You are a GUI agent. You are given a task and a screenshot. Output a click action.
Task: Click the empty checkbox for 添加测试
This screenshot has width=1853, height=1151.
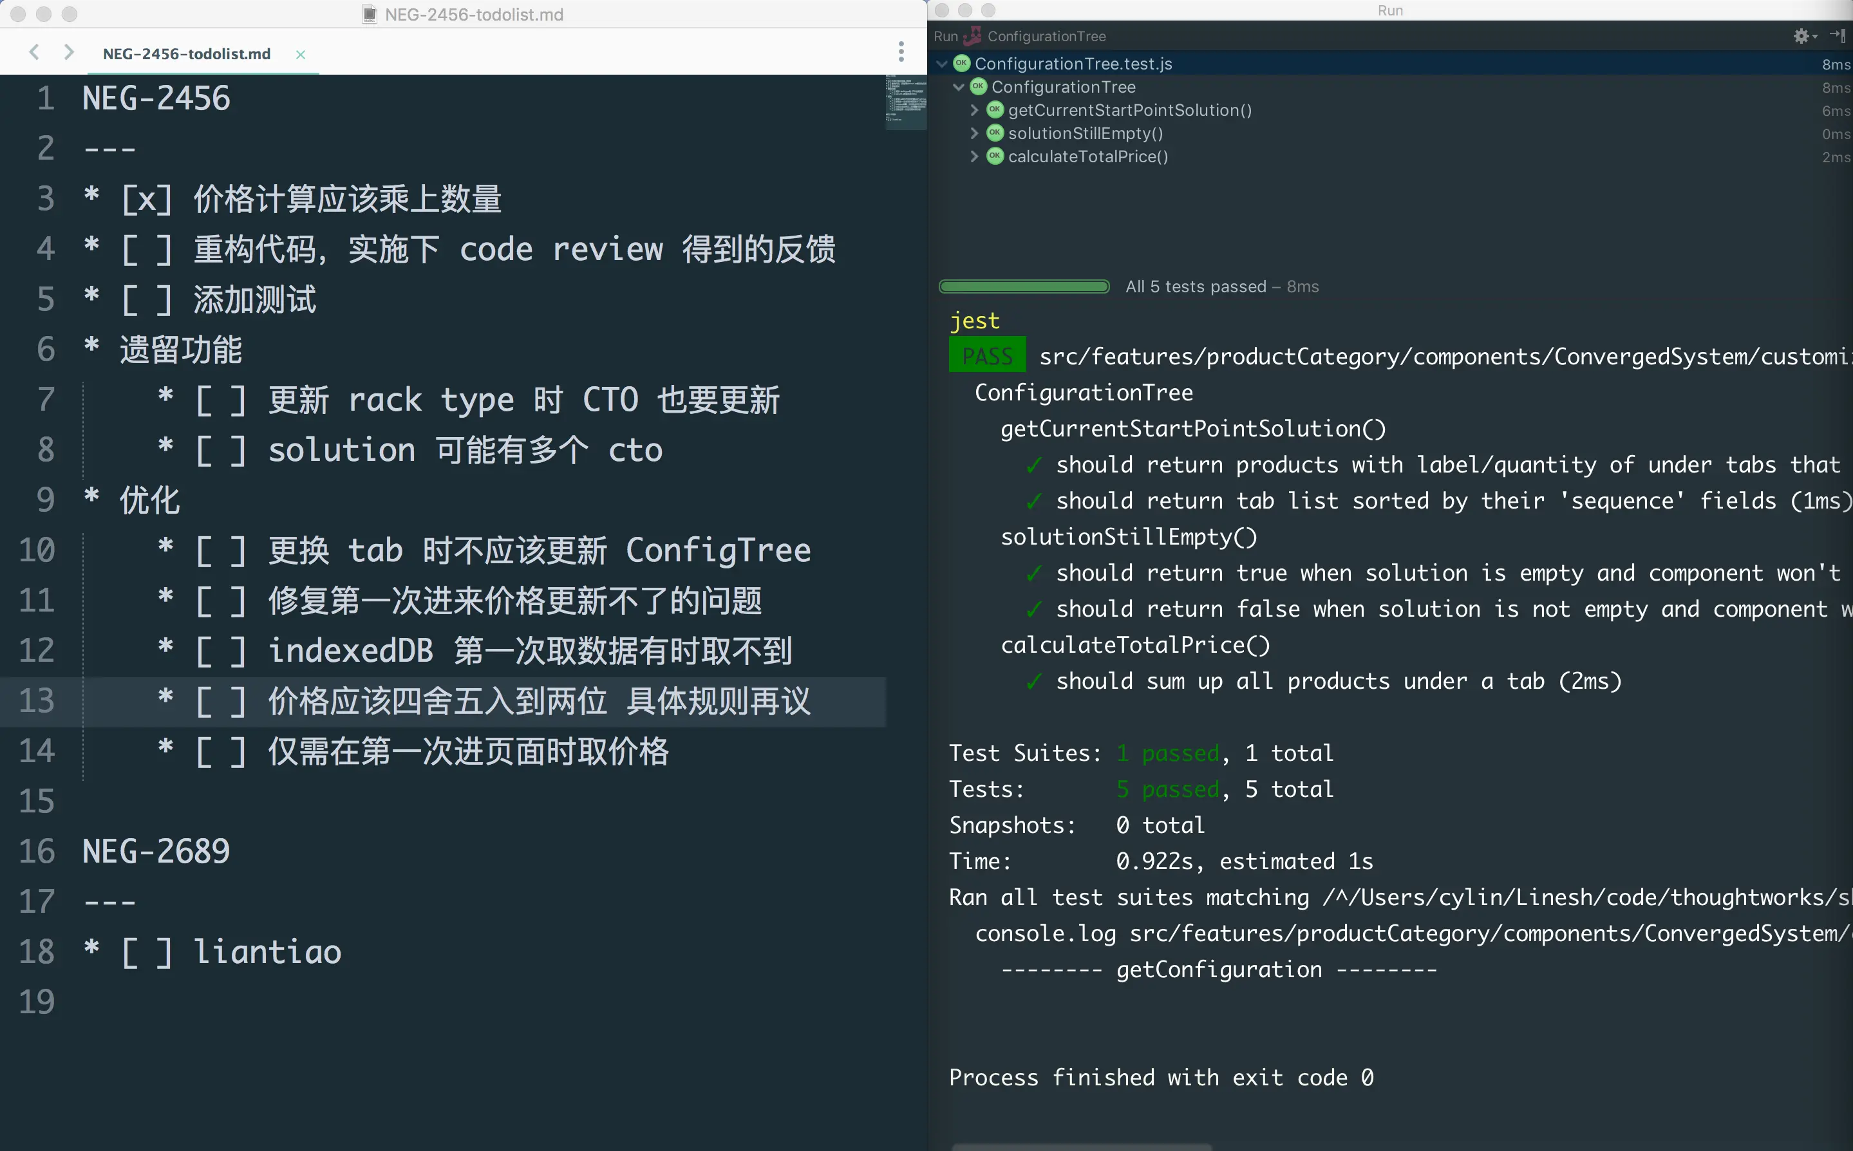(x=146, y=300)
